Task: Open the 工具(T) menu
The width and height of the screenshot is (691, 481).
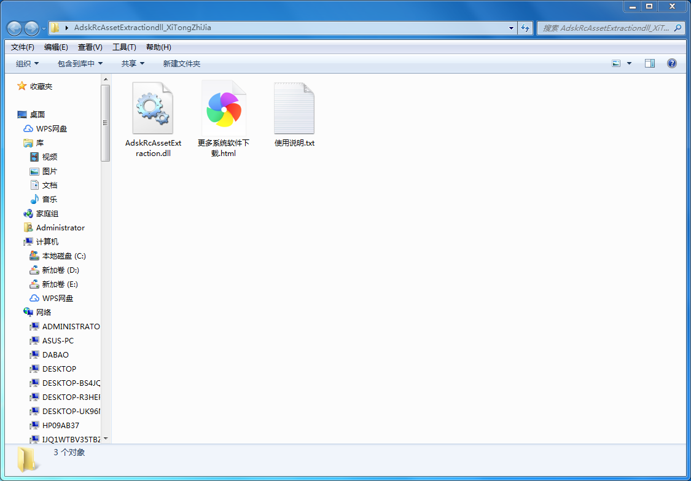Action: (124, 47)
